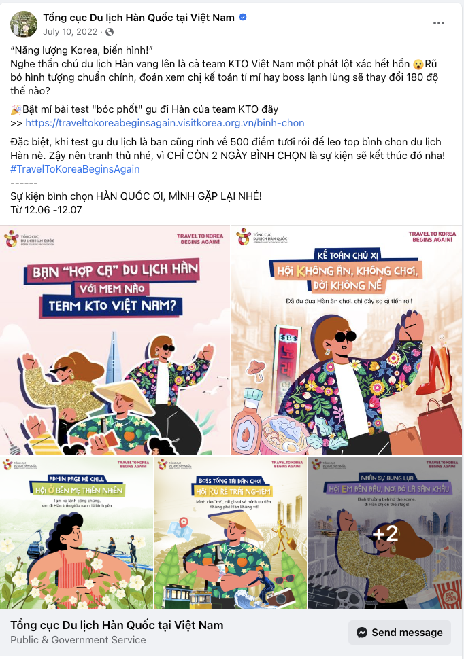Open the 'Boss tổng tài dân chơi' image
The height and width of the screenshot is (659, 464).
(x=231, y=533)
